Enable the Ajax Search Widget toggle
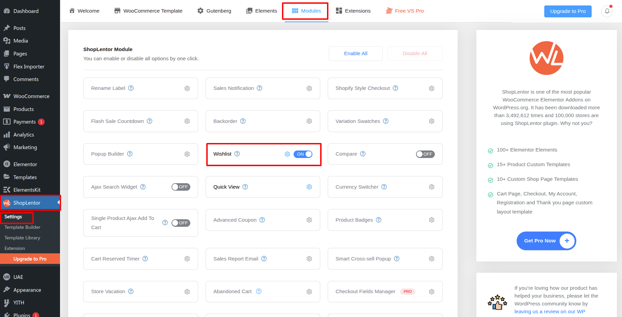 tap(181, 187)
